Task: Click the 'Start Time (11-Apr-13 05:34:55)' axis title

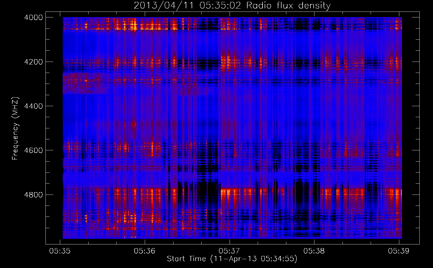Action: click(232, 259)
